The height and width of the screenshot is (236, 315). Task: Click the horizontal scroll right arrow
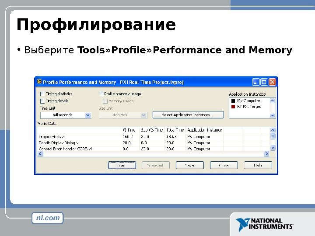pyautogui.click(x=266, y=154)
